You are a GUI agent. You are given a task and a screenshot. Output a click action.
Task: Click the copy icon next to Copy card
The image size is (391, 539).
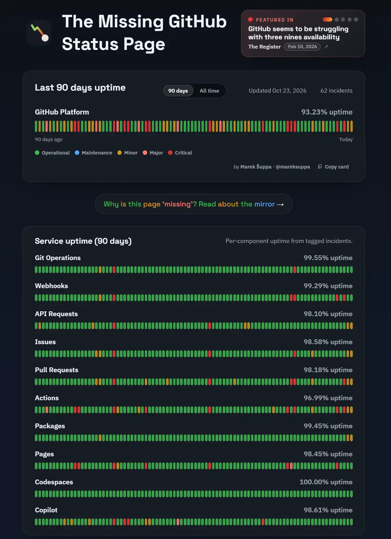pos(320,167)
